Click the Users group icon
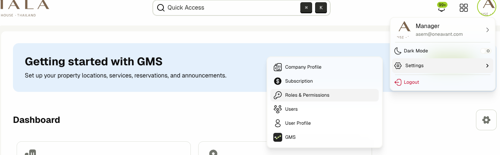The height and width of the screenshot is (155, 500). pyautogui.click(x=277, y=109)
